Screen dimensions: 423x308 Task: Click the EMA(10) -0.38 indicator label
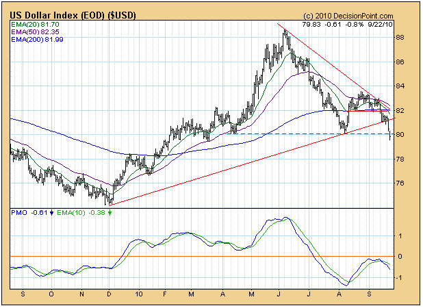(85, 213)
